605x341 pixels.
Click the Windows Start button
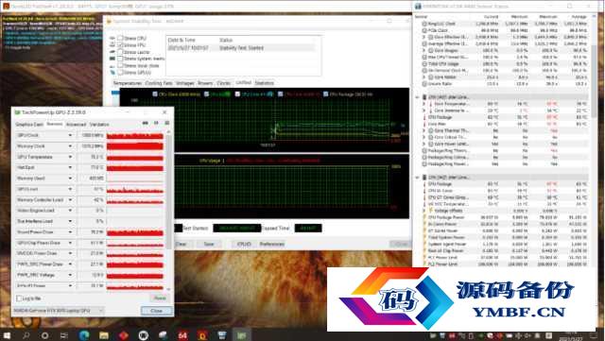(x=7, y=335)
